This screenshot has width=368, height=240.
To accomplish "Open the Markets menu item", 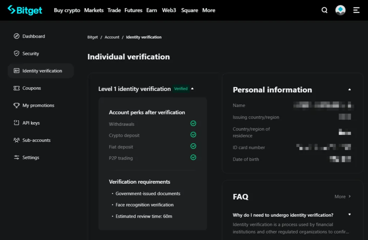I will (x=94, y=10).
